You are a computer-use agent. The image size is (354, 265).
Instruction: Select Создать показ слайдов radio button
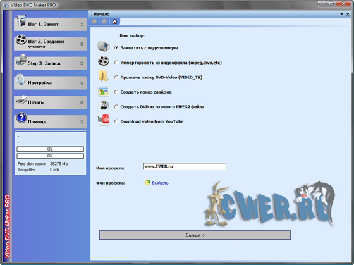116,92
